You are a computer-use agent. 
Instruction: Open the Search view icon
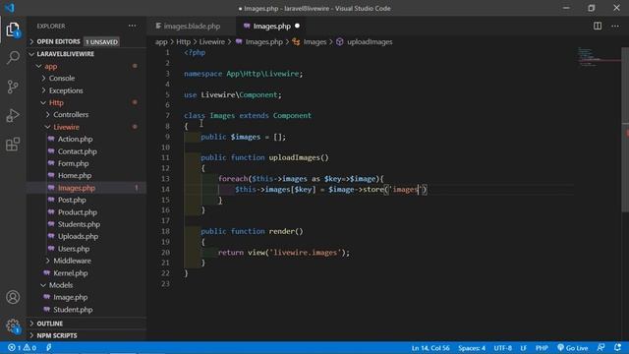[x=13, y=58]
